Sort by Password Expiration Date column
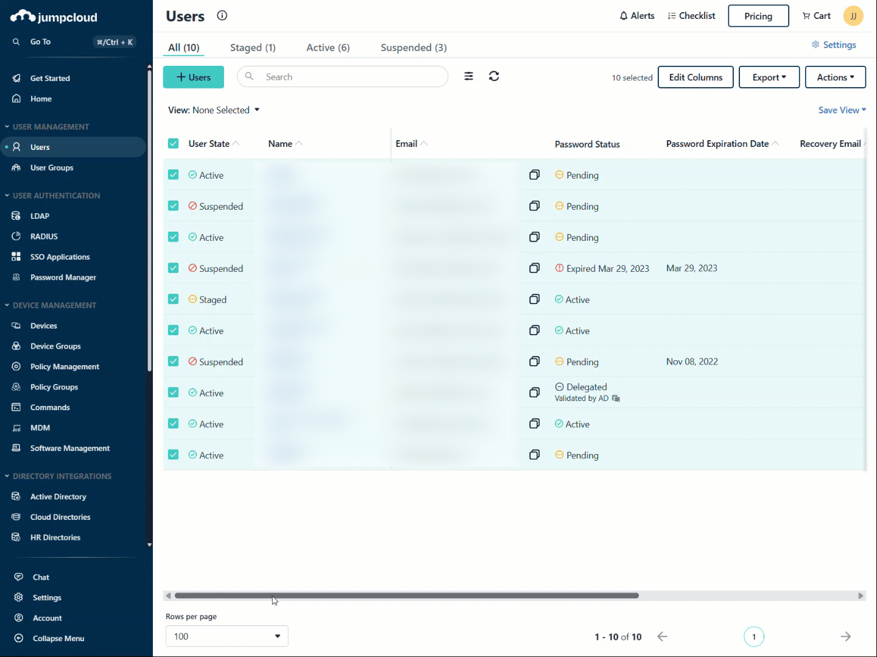 (x=722, y=144)
